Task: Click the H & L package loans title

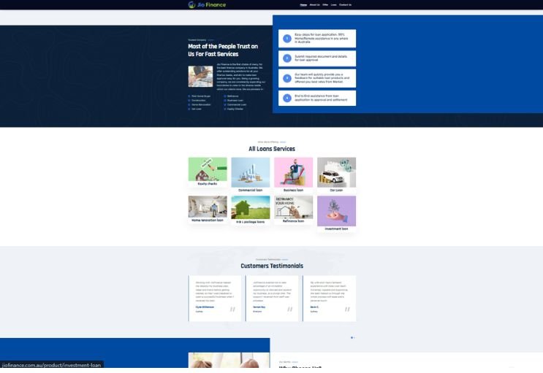Action: pyautogui.click(x=251, y=222)
